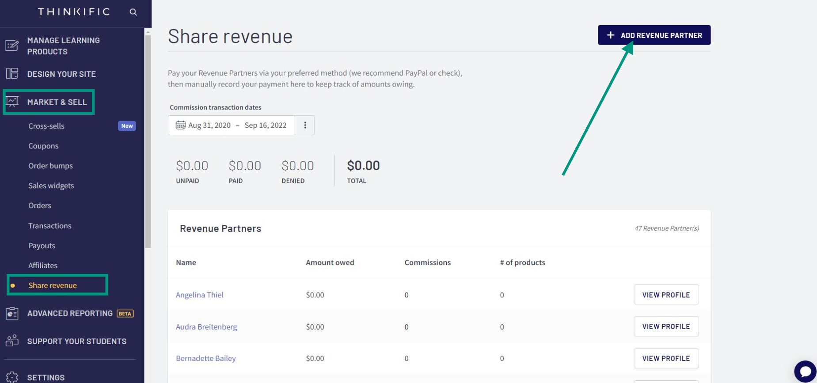Expand Market & Sell section
The width and height of the screenshot is (817, 383).
57,102
